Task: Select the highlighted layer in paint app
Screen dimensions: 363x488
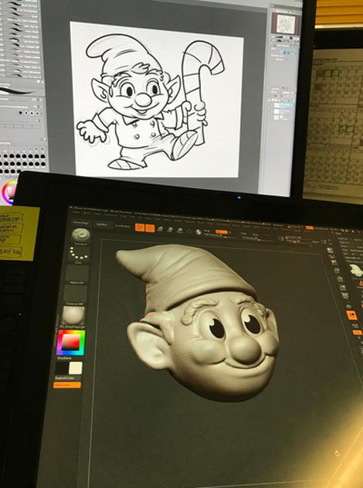Action: pos(282,105)
